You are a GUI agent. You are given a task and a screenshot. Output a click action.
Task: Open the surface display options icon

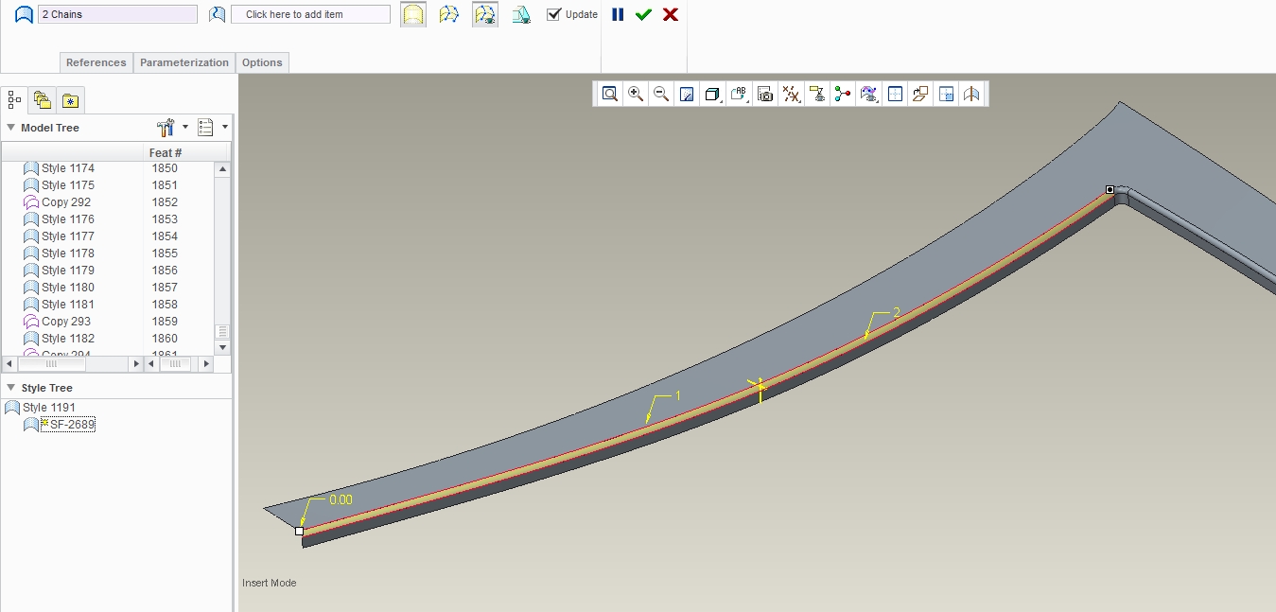(869, 94)
